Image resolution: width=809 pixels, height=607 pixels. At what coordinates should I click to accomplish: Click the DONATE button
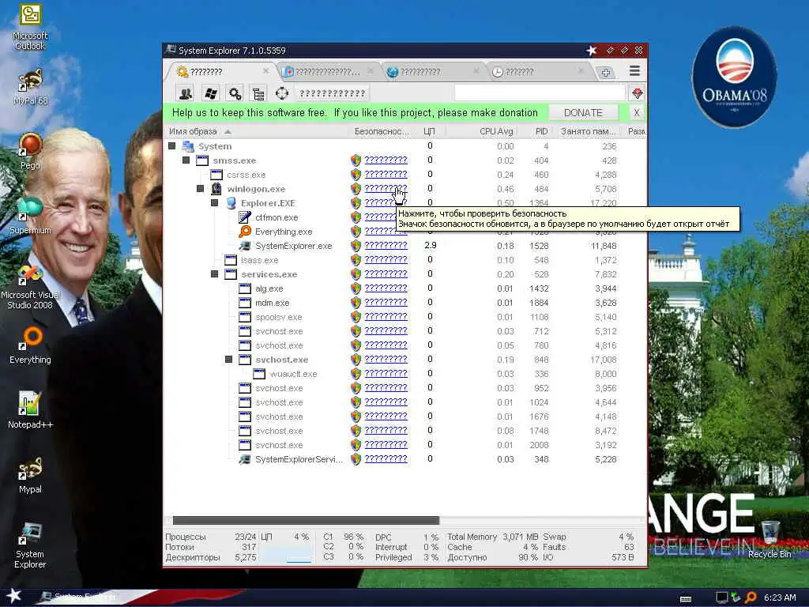coord(583,112)
